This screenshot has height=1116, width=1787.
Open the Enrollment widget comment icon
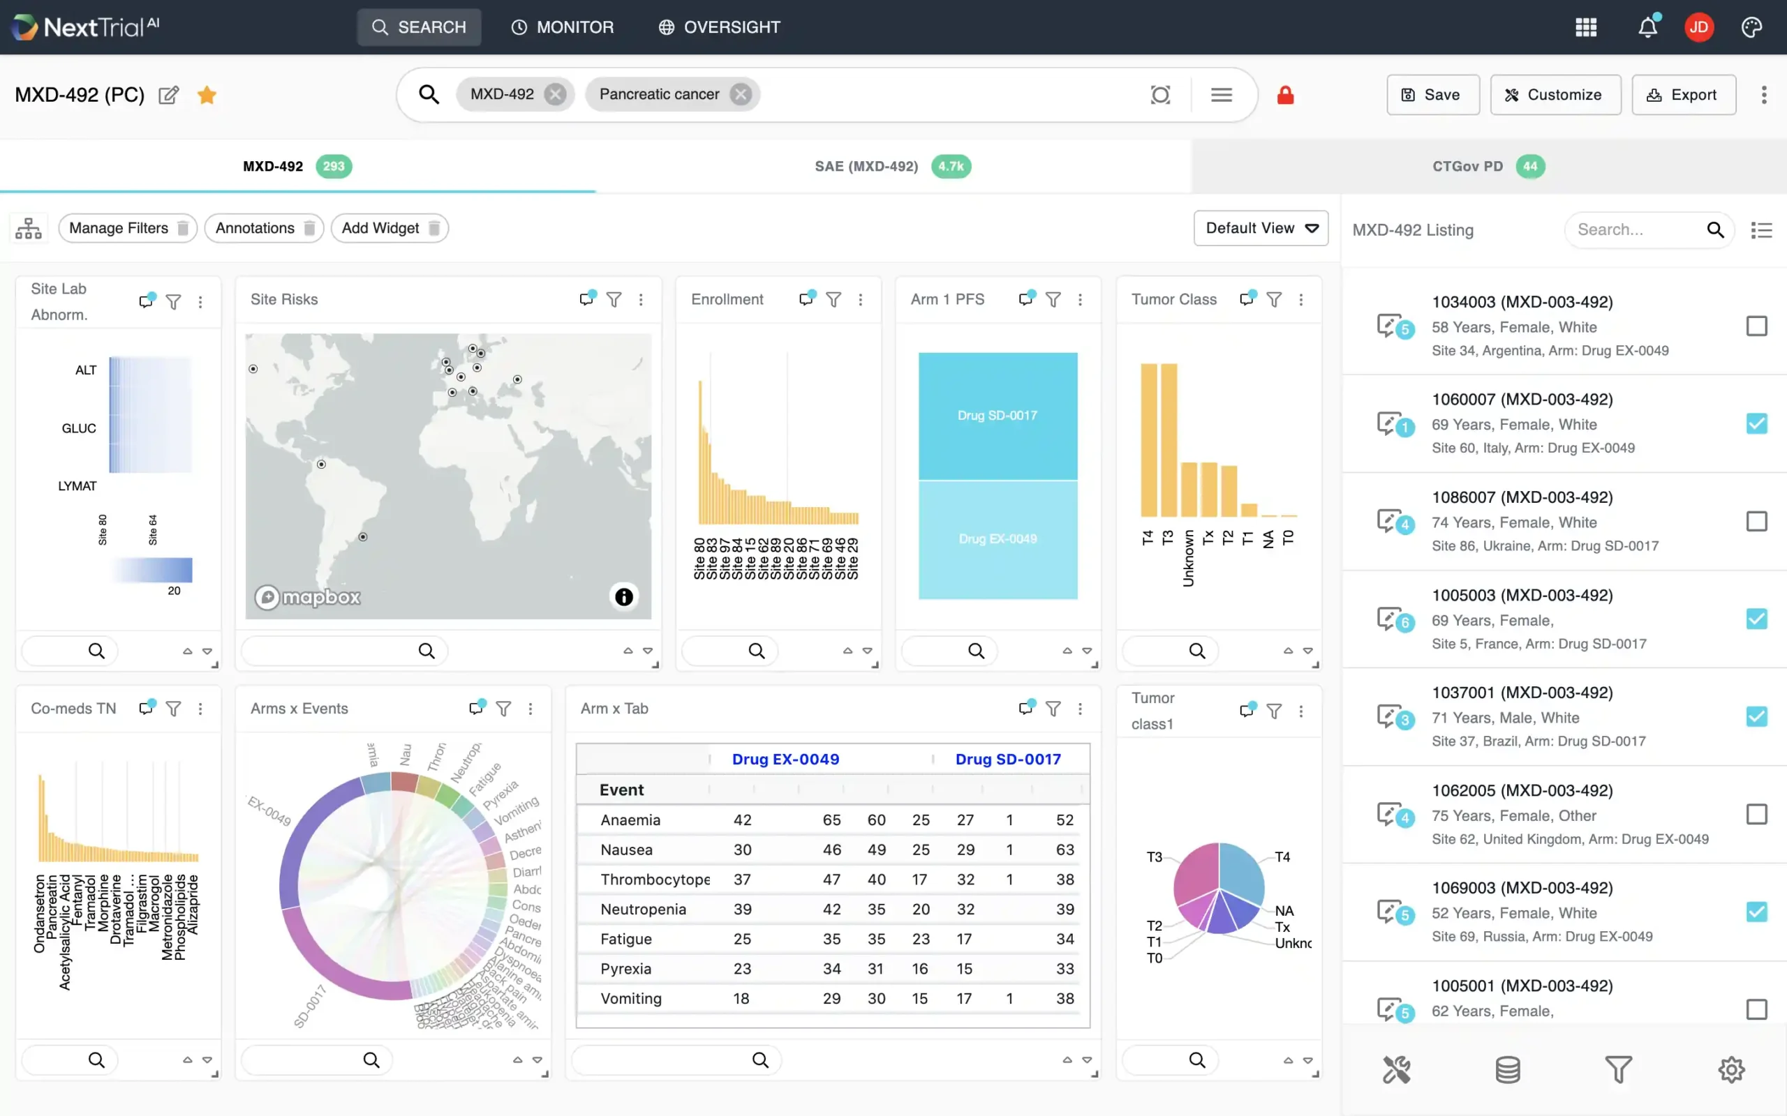[806, 299]
